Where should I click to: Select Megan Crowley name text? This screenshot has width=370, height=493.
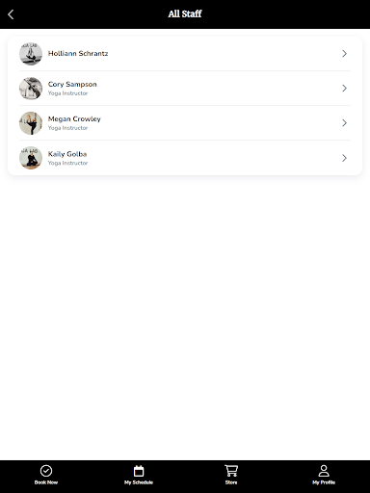[x=74, y=119]
